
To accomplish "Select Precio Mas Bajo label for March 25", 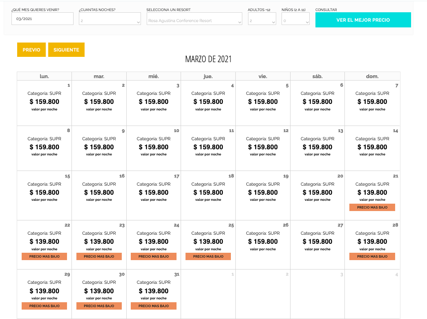I will tap(208, 256).
